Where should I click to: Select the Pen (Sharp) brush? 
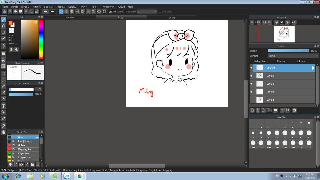23,141
